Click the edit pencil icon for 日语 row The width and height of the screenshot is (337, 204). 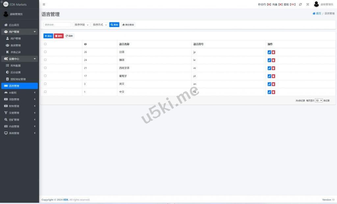tap(269, 52)
